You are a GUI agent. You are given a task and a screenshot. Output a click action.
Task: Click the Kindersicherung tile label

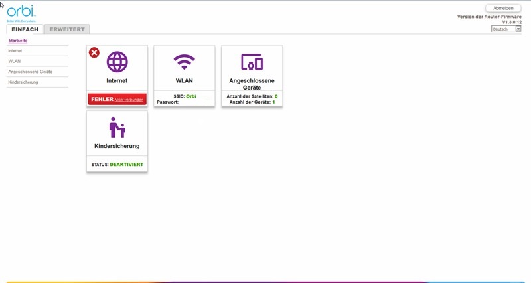tap(117, 146)
